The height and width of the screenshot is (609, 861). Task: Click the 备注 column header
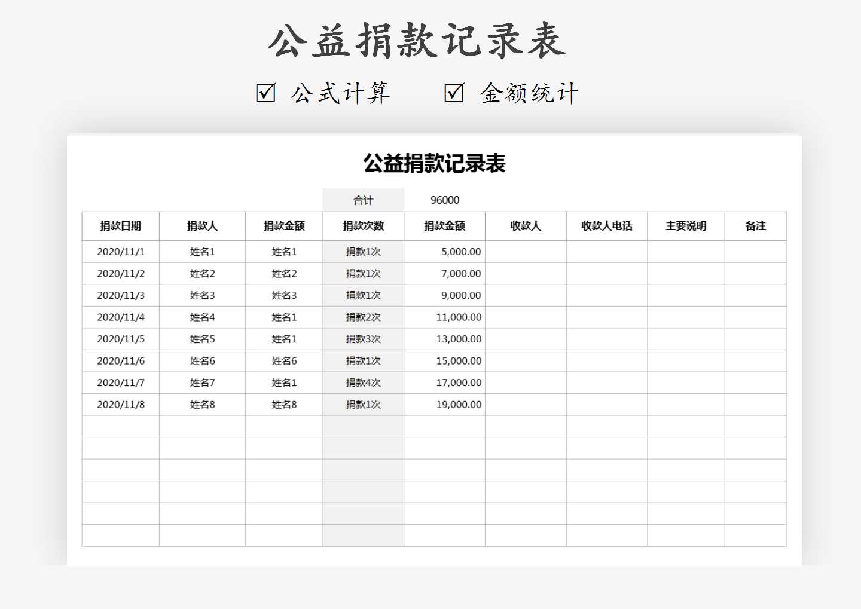coord(755,226)
